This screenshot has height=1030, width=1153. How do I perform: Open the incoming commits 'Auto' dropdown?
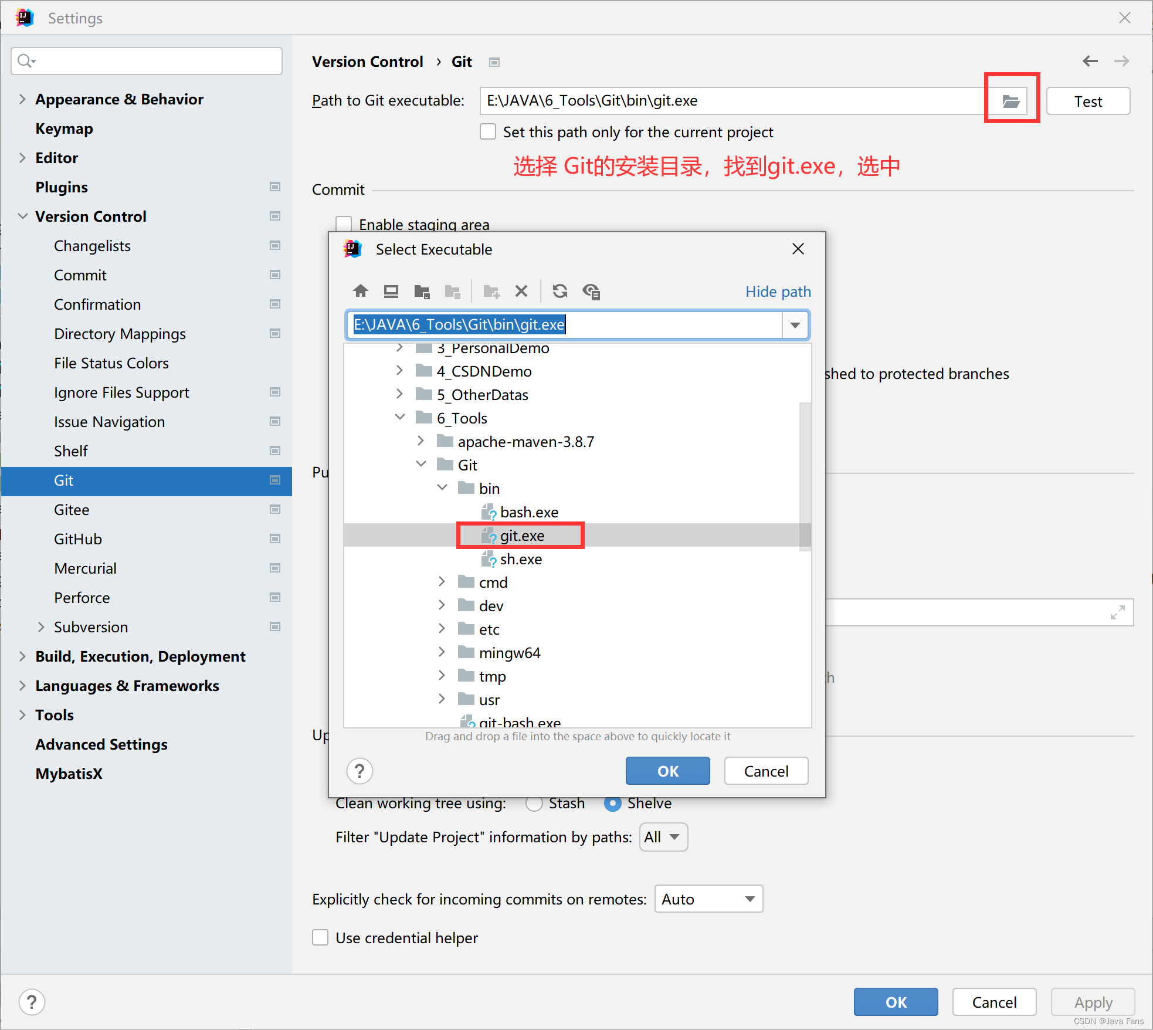click(708, 899)
